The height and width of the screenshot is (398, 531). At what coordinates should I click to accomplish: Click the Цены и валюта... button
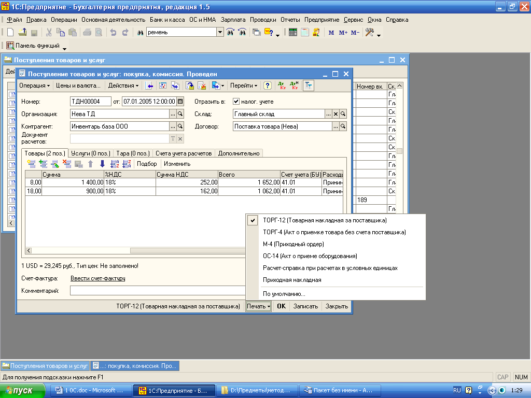[x=78, y=86]
